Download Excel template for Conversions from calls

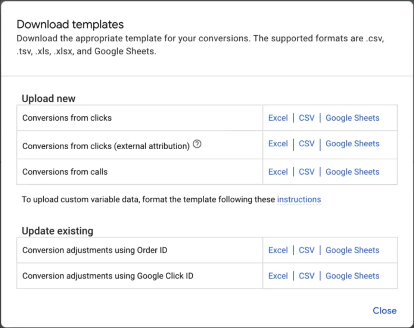278,172
